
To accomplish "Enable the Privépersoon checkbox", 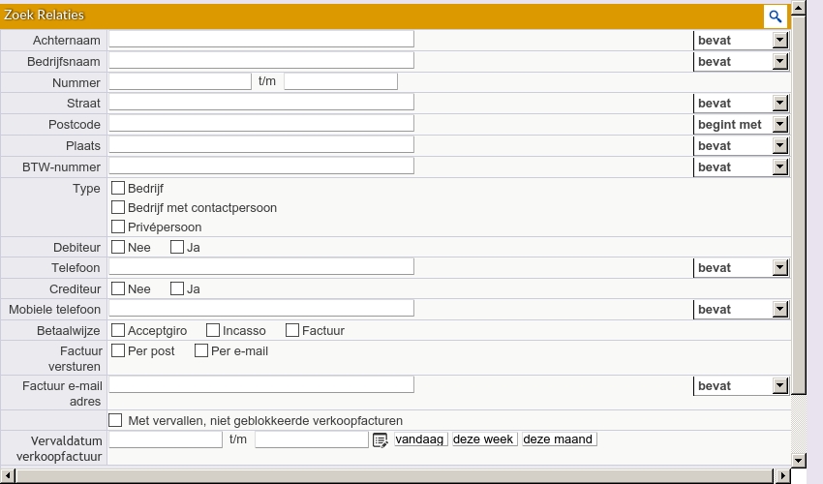I will point(118,227).
